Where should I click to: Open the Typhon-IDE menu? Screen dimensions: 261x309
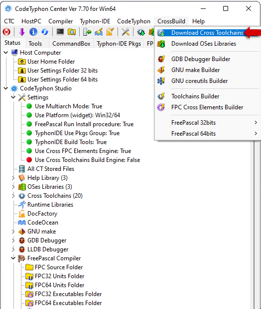click(x=95, y=21)
